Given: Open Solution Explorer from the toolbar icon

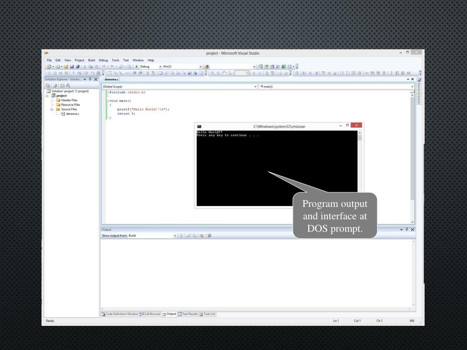Looking at the screenshot, I should pyautogui.click(x=260, y=67).
